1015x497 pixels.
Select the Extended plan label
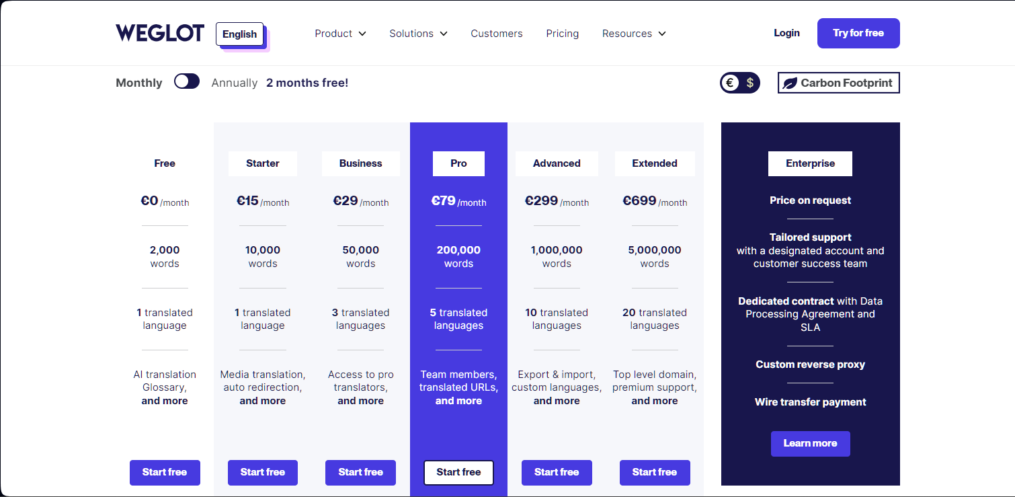pyautogui.click(x=655, y=163)
